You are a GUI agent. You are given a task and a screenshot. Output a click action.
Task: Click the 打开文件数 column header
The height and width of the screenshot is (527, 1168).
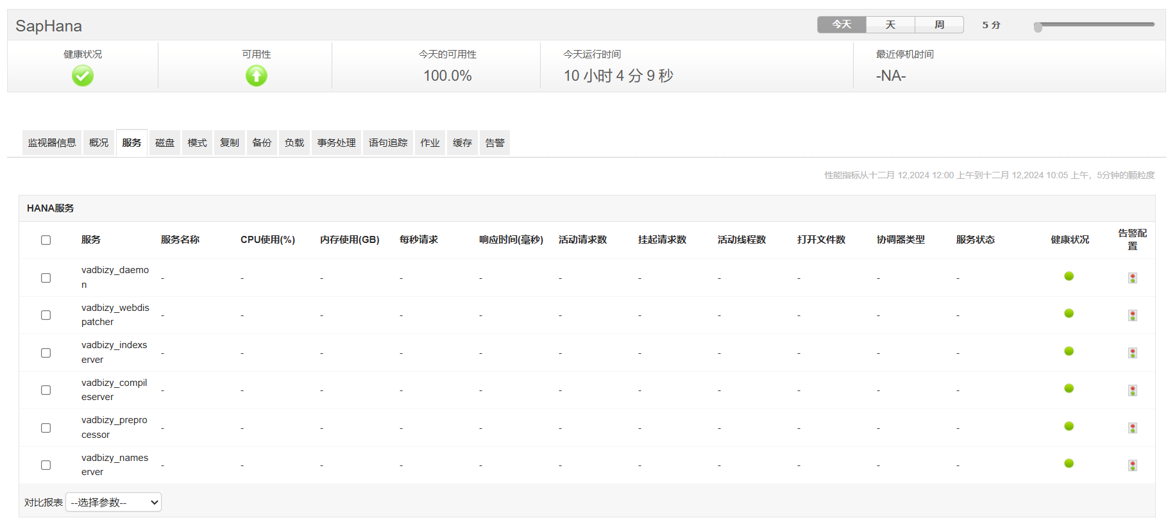point(821,240)
